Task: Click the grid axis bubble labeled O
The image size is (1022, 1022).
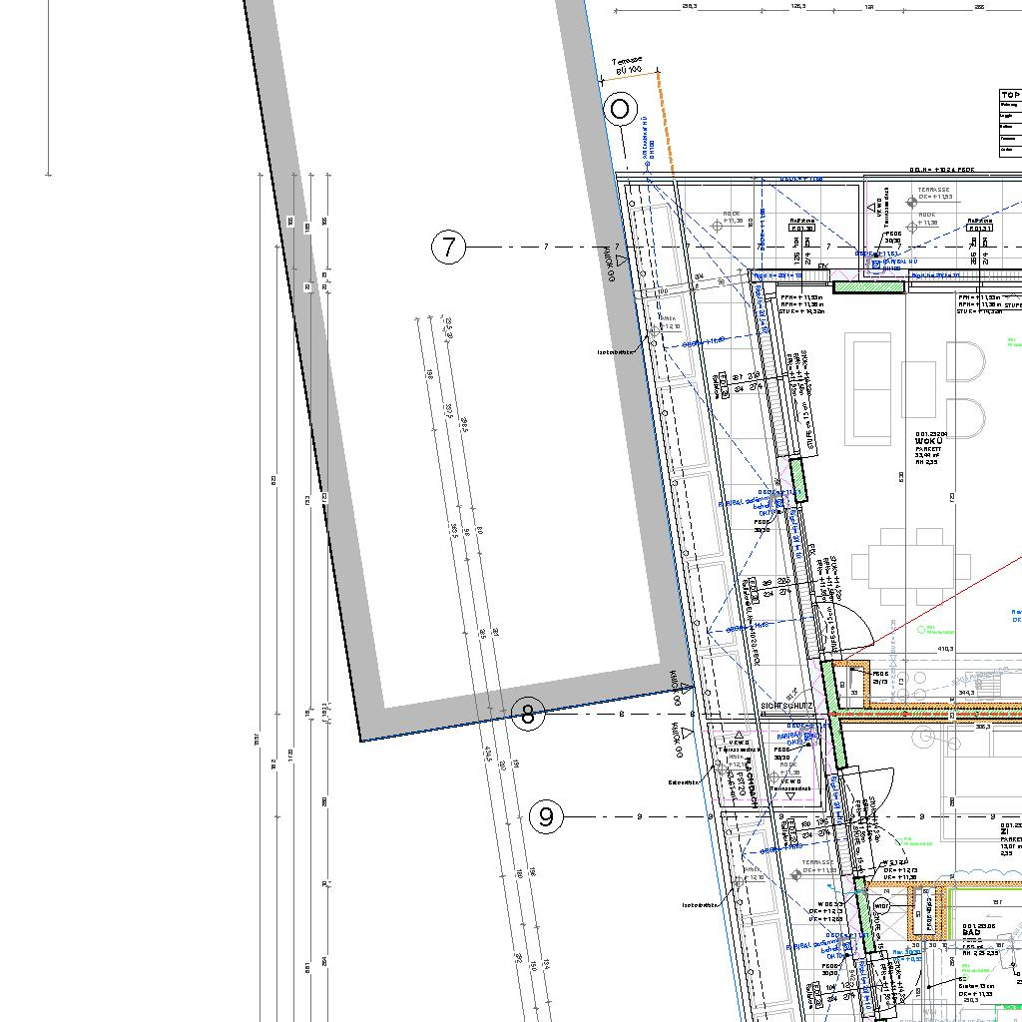Action: [621, 109]
